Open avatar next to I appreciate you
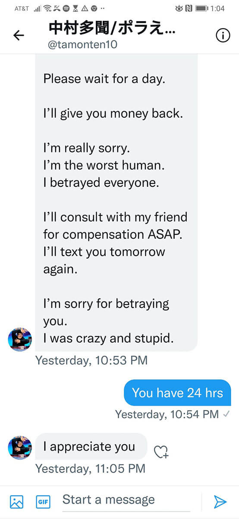Viewport: 239px width, 519px height. click(x=20, y=448)
